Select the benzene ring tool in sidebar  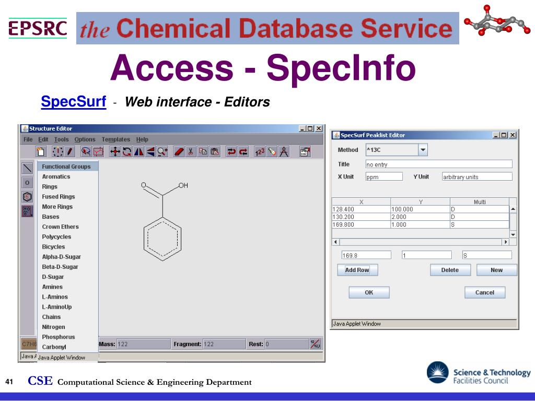point(27,197)
